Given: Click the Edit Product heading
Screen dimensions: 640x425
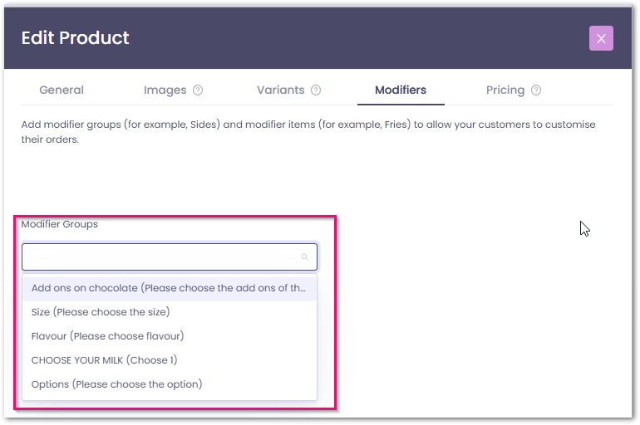Looking at the screenshot, I should coord(76,37).
